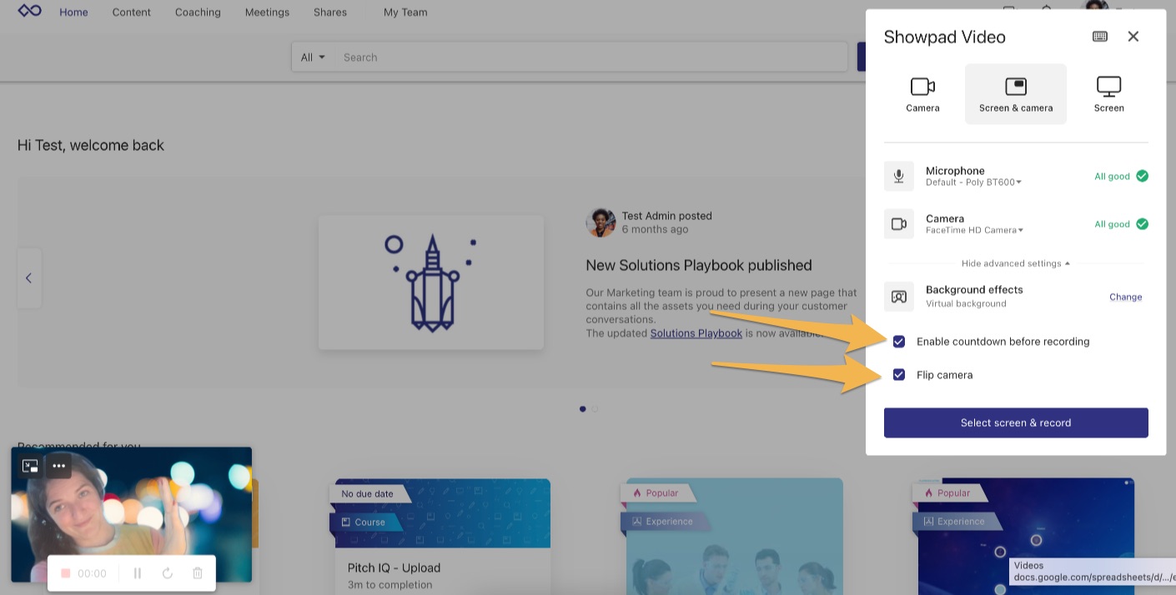Open the Coaching tab

(x=198, y=12)
